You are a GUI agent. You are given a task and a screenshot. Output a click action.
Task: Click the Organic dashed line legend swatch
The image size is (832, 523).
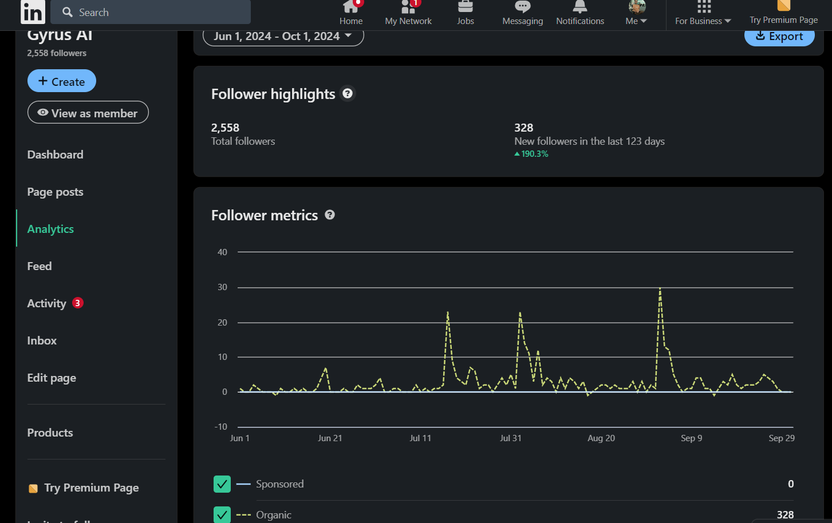[243, 515]
